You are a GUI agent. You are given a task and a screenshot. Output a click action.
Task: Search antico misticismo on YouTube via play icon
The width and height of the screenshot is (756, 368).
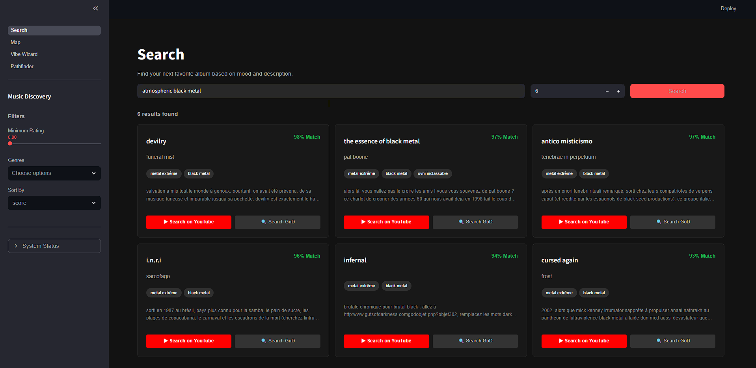click(561, 222)
